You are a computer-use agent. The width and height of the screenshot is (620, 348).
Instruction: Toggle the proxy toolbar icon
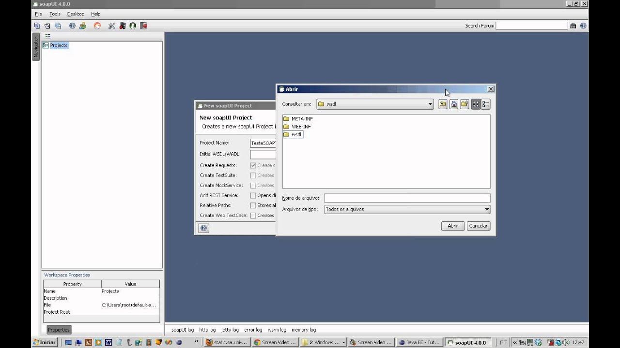pyautogui.click(x=123, y=26)
